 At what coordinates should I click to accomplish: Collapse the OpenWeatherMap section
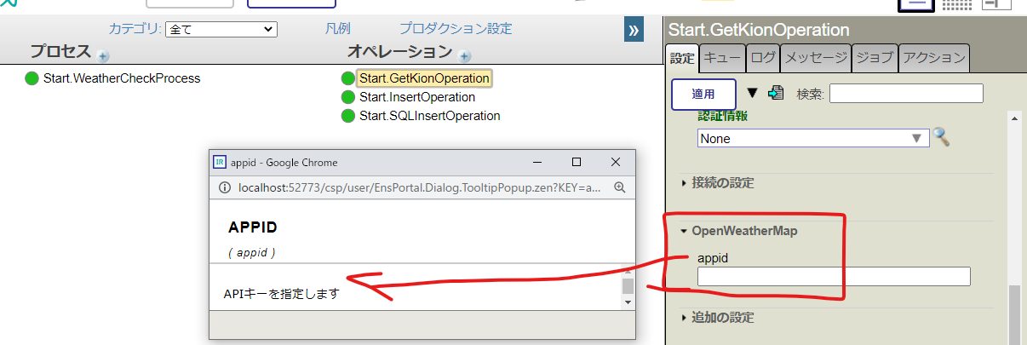pos(737,231)
